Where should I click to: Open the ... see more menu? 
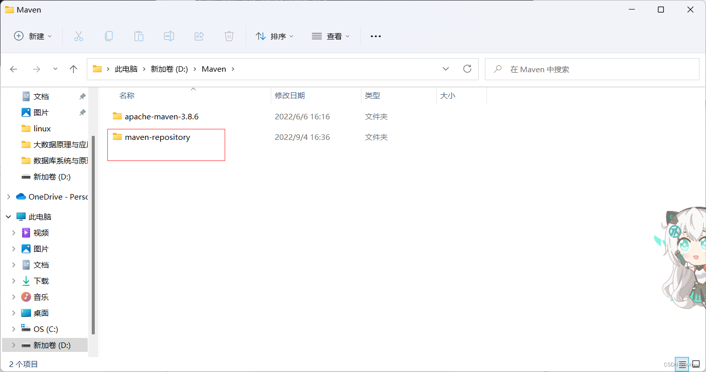(375, 36)
